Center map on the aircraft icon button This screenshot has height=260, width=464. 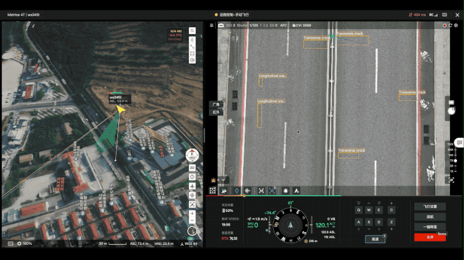click(x=192, y=186)
